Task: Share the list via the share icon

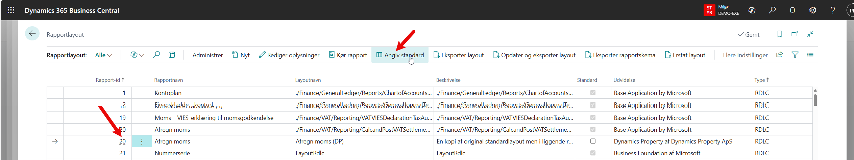Action: pyautogui.click(x=780, y=55)
